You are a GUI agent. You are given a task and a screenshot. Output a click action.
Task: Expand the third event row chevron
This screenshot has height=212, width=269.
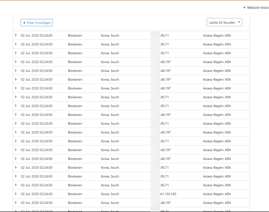coord(16,53)
